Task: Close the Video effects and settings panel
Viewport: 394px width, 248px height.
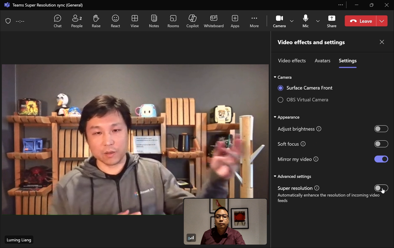Action: coord(382,42)
